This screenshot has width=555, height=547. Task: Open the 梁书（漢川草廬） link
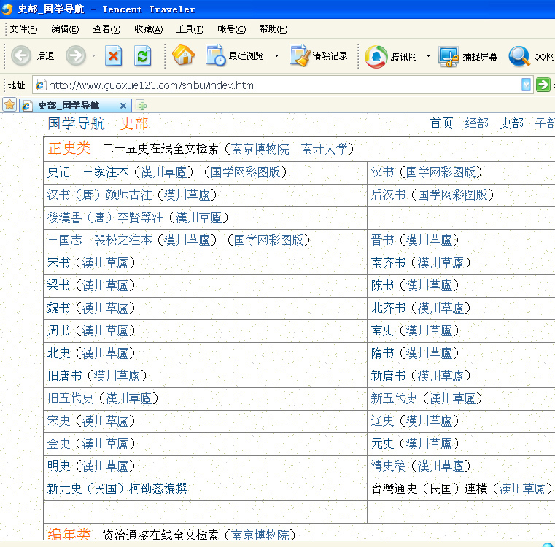click(x=91, y=285)
